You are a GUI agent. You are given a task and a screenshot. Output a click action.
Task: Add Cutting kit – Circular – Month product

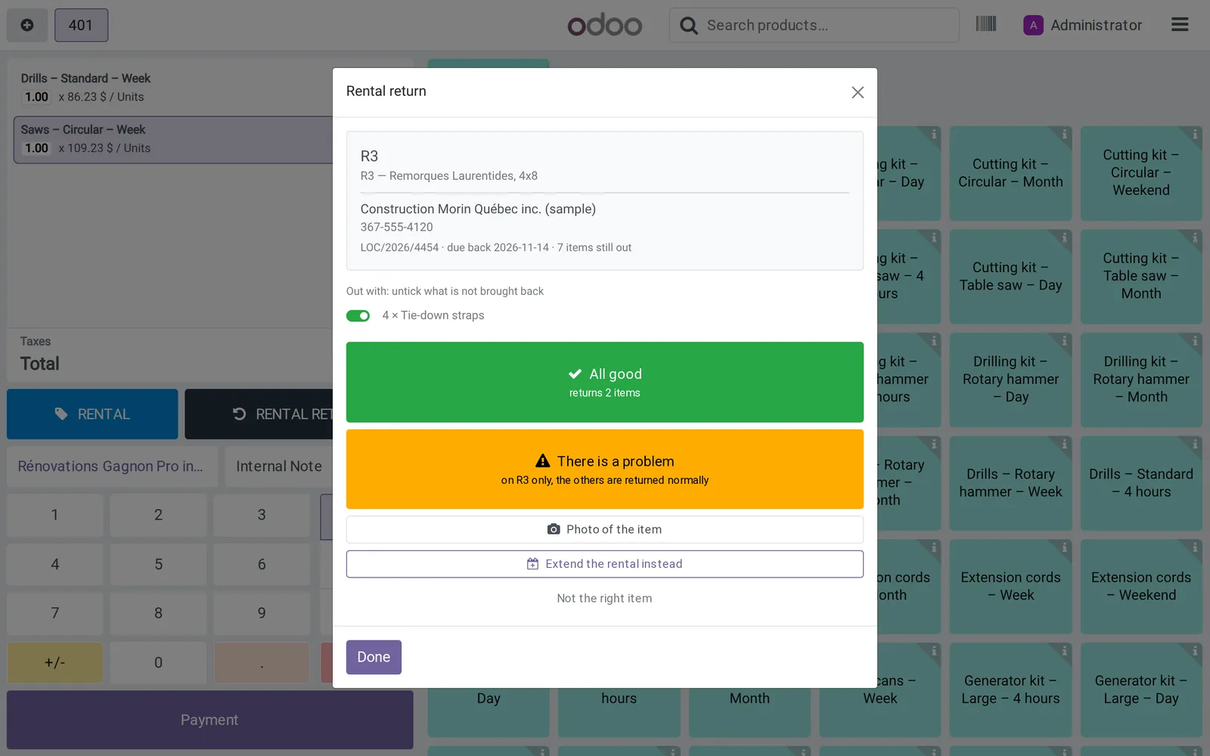pos(1010,173)
